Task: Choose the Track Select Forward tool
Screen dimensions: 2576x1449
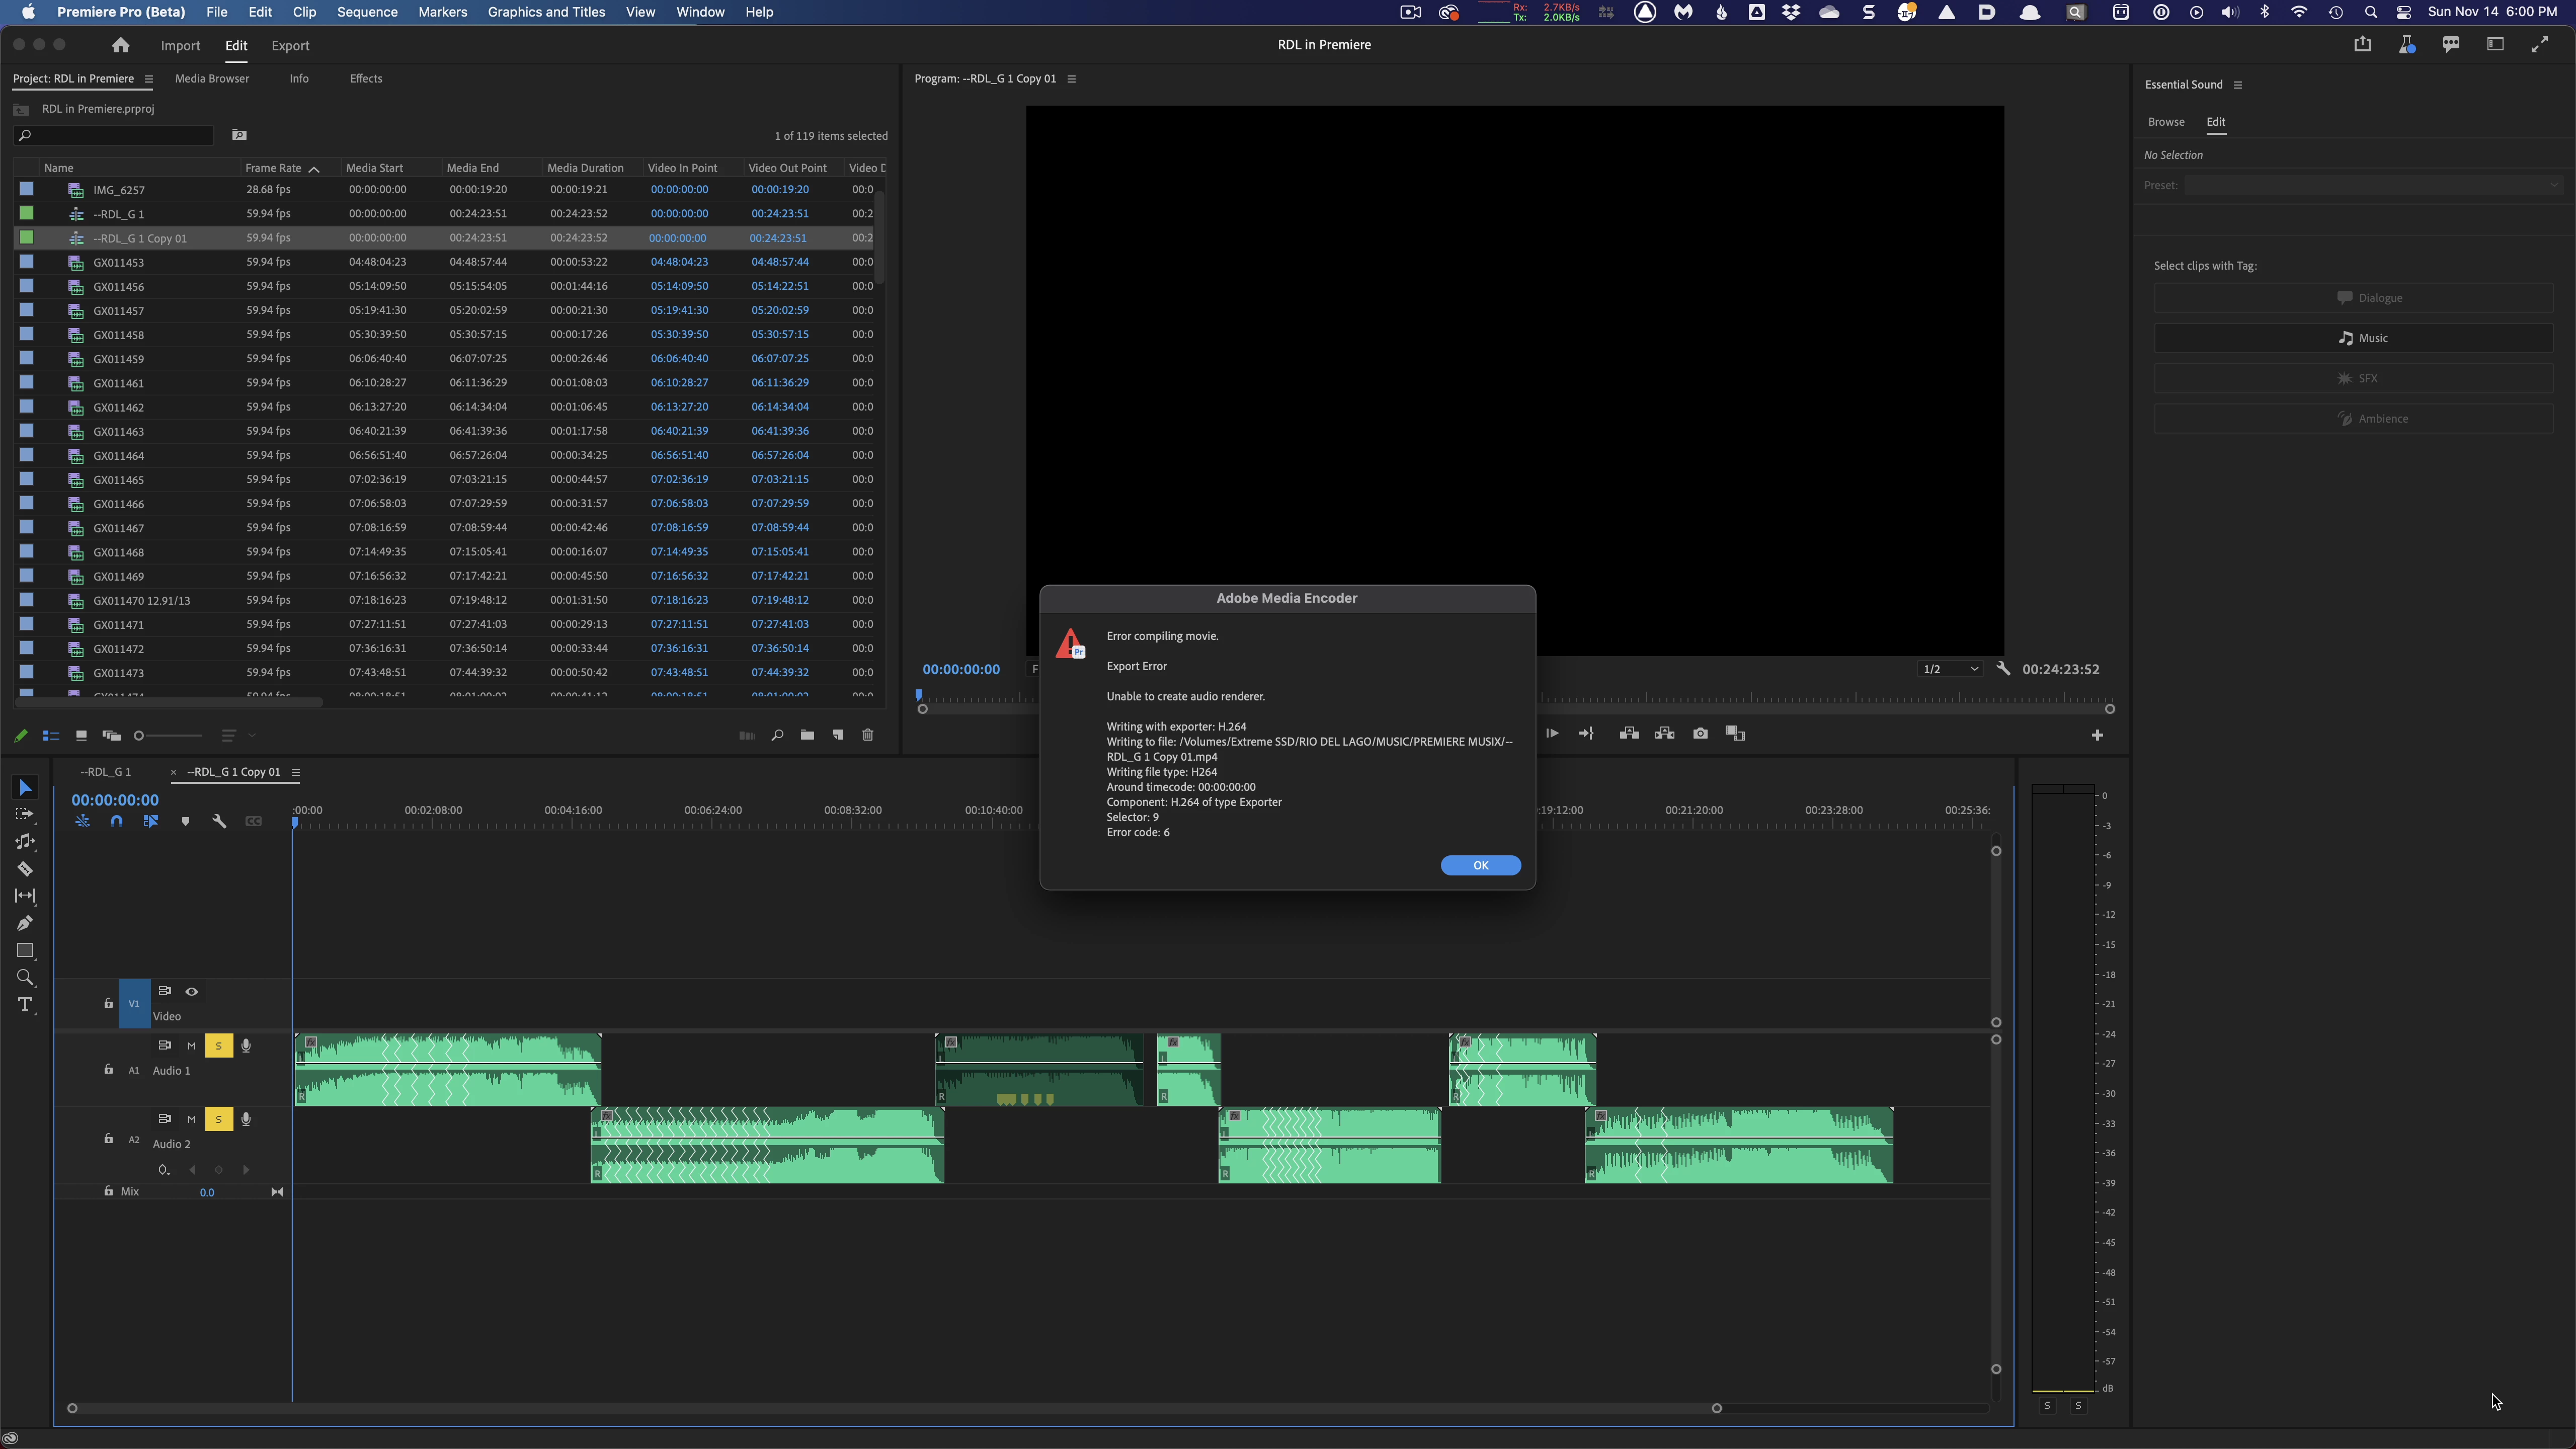Action: click(x=25, y=815)
